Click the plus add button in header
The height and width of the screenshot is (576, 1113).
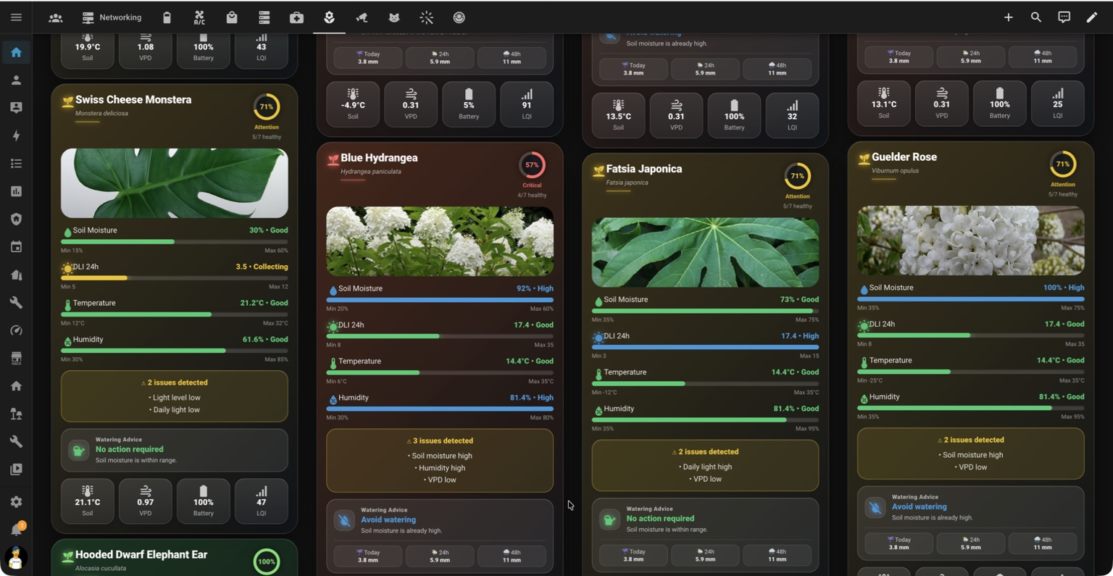(x=1008, y=17)
